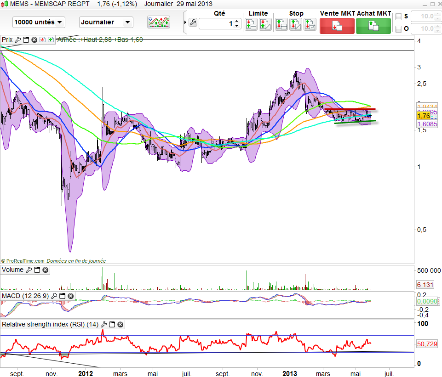Open the 10000 unités dropdown
Screen dimensions: 442x377
point(39,22)
